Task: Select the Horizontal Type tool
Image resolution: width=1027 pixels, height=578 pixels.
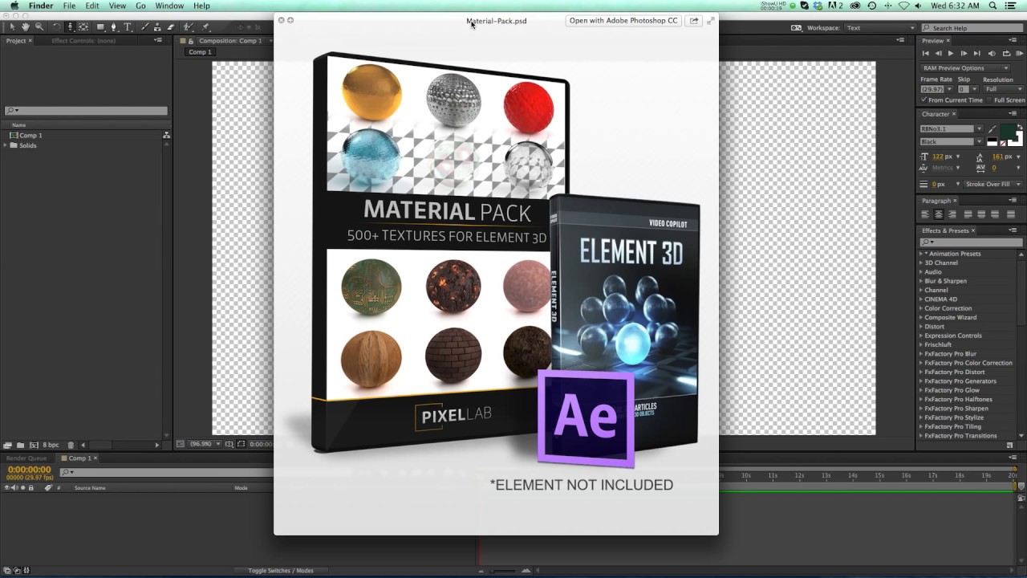Action: coord(126,26)
